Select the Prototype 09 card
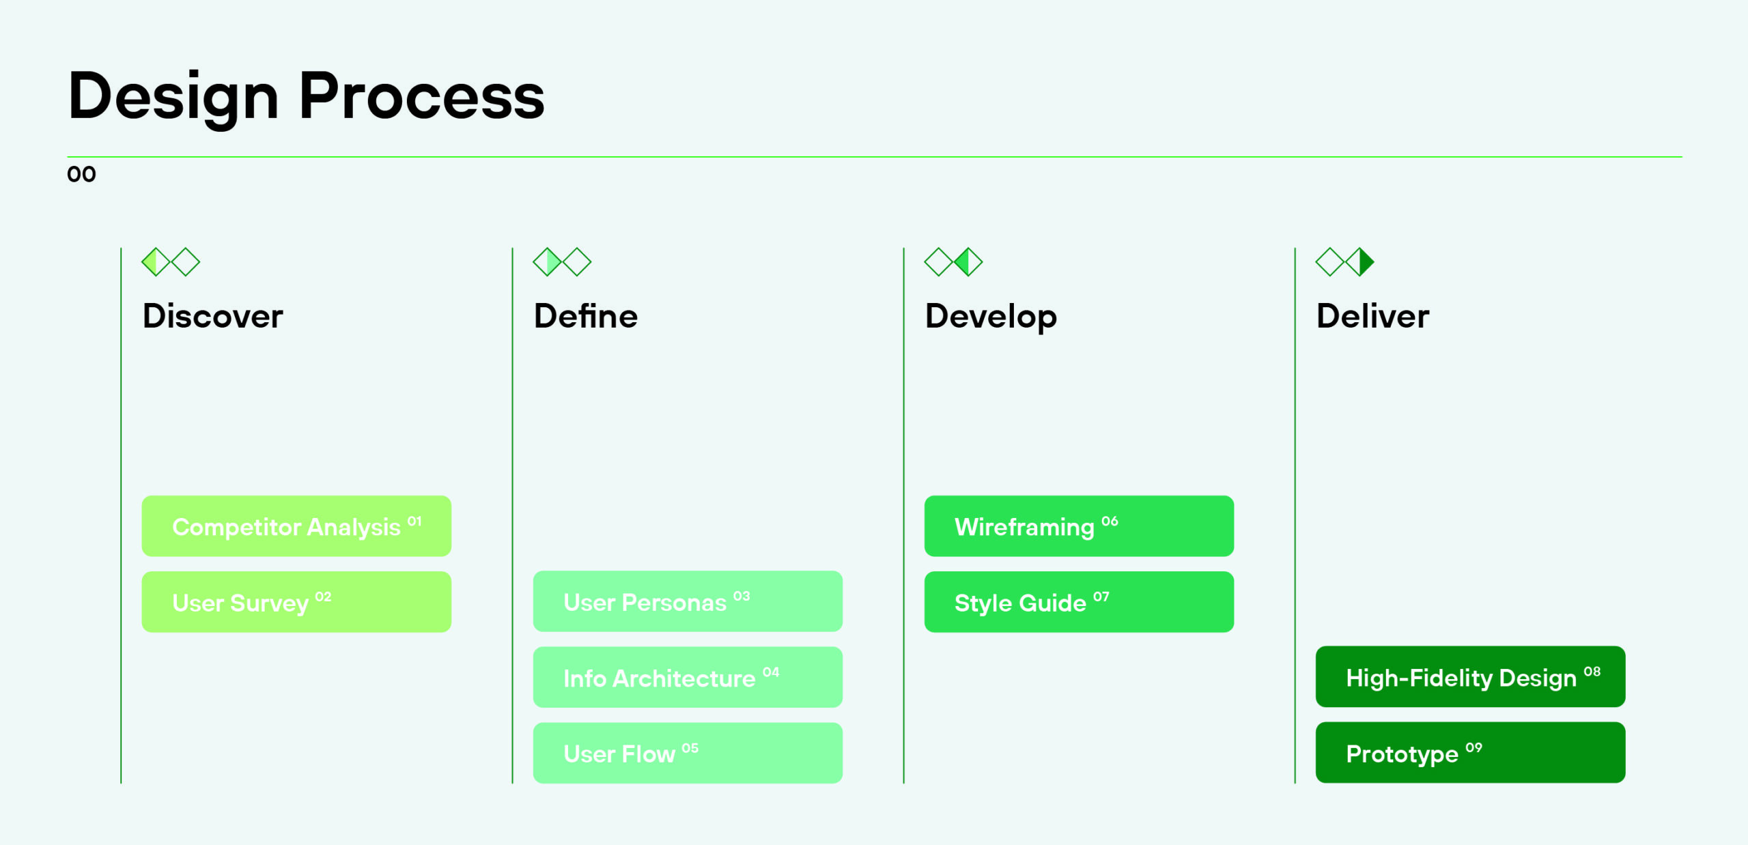 (x=1470, y=752)
